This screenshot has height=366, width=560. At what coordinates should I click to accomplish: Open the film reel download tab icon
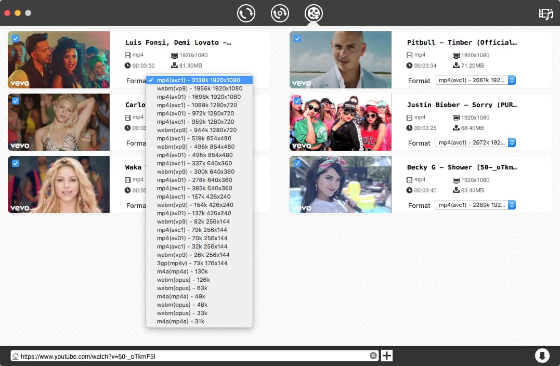click(x=314, y=13)
